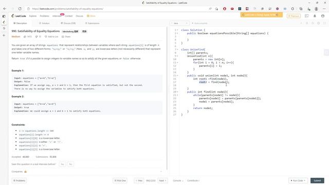The width and height of the screenshot is (329, 185).
Task: Collapse code fold at line 7 UnionFind class
Action: click(x=177, y=49)
